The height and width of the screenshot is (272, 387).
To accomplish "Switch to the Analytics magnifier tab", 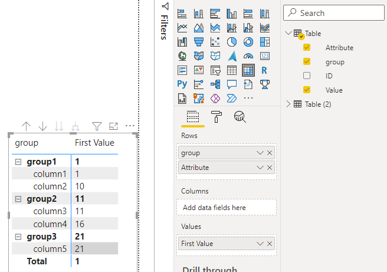I will tap(240, 117).
